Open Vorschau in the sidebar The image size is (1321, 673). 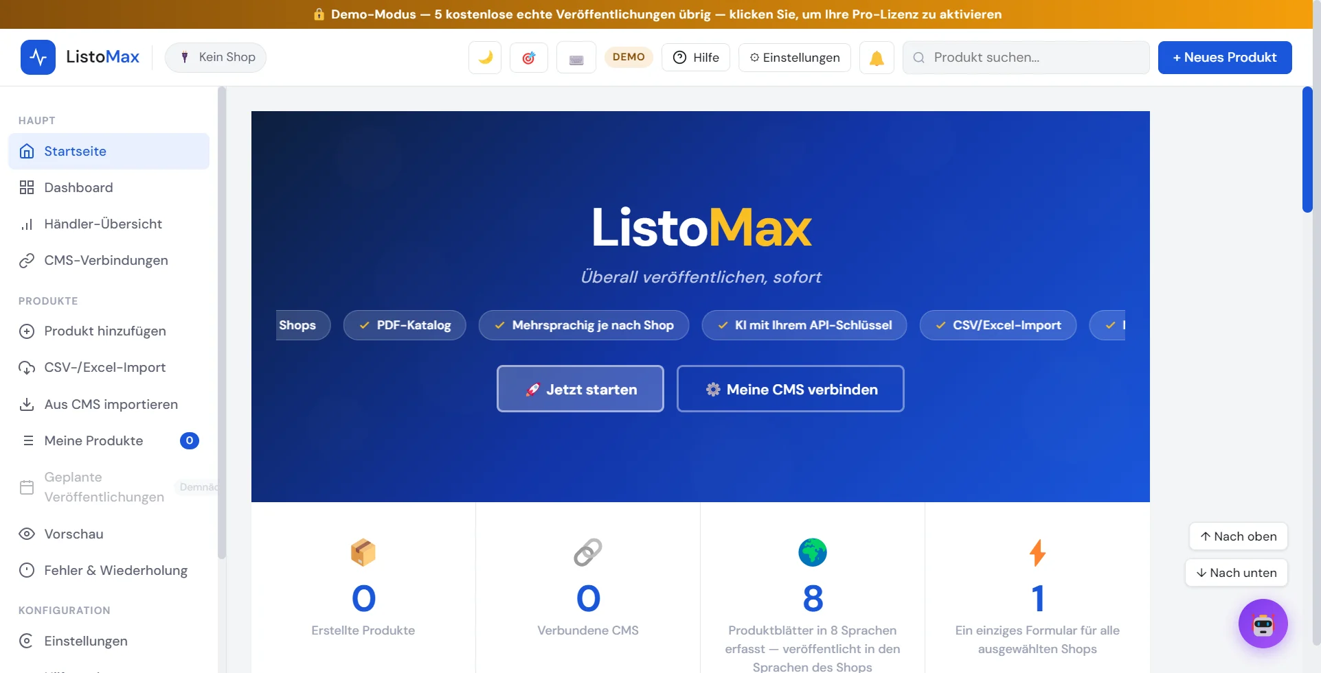pos(109,534)
